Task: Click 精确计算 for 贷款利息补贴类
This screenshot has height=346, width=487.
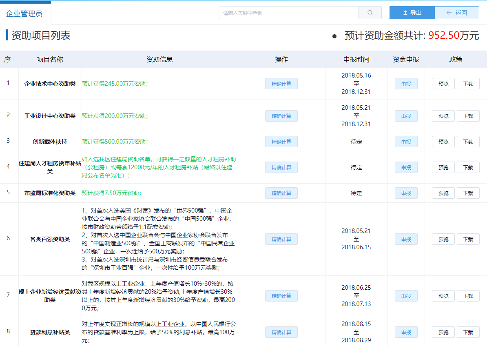Action: pos(281,332)
